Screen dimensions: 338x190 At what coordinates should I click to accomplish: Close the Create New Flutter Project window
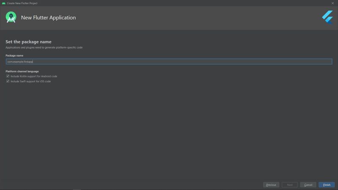click(x=333, y=3)
